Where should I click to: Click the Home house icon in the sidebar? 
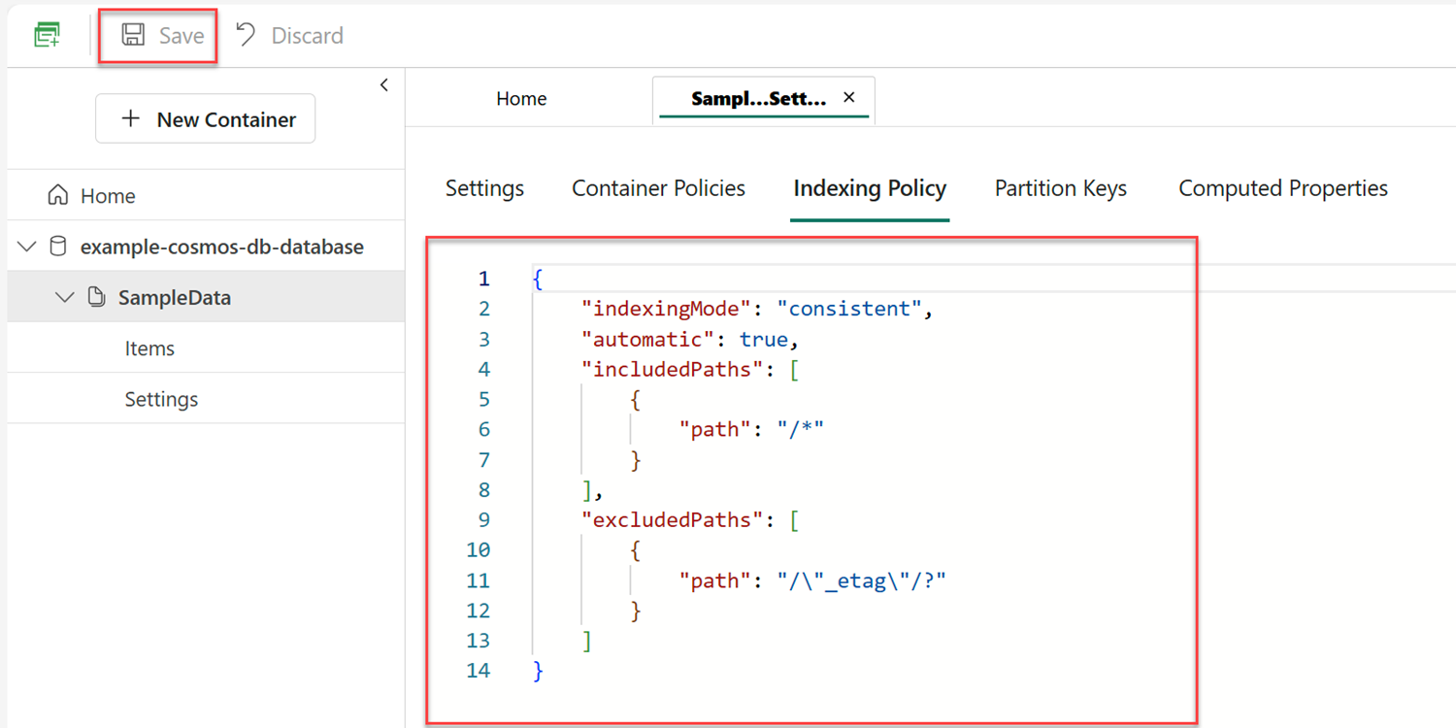point(58,194)
